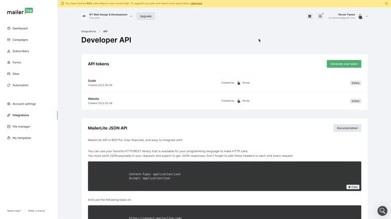Open the notifications bell
Viewport: 391px width, 219px height.
coord(320,16)
